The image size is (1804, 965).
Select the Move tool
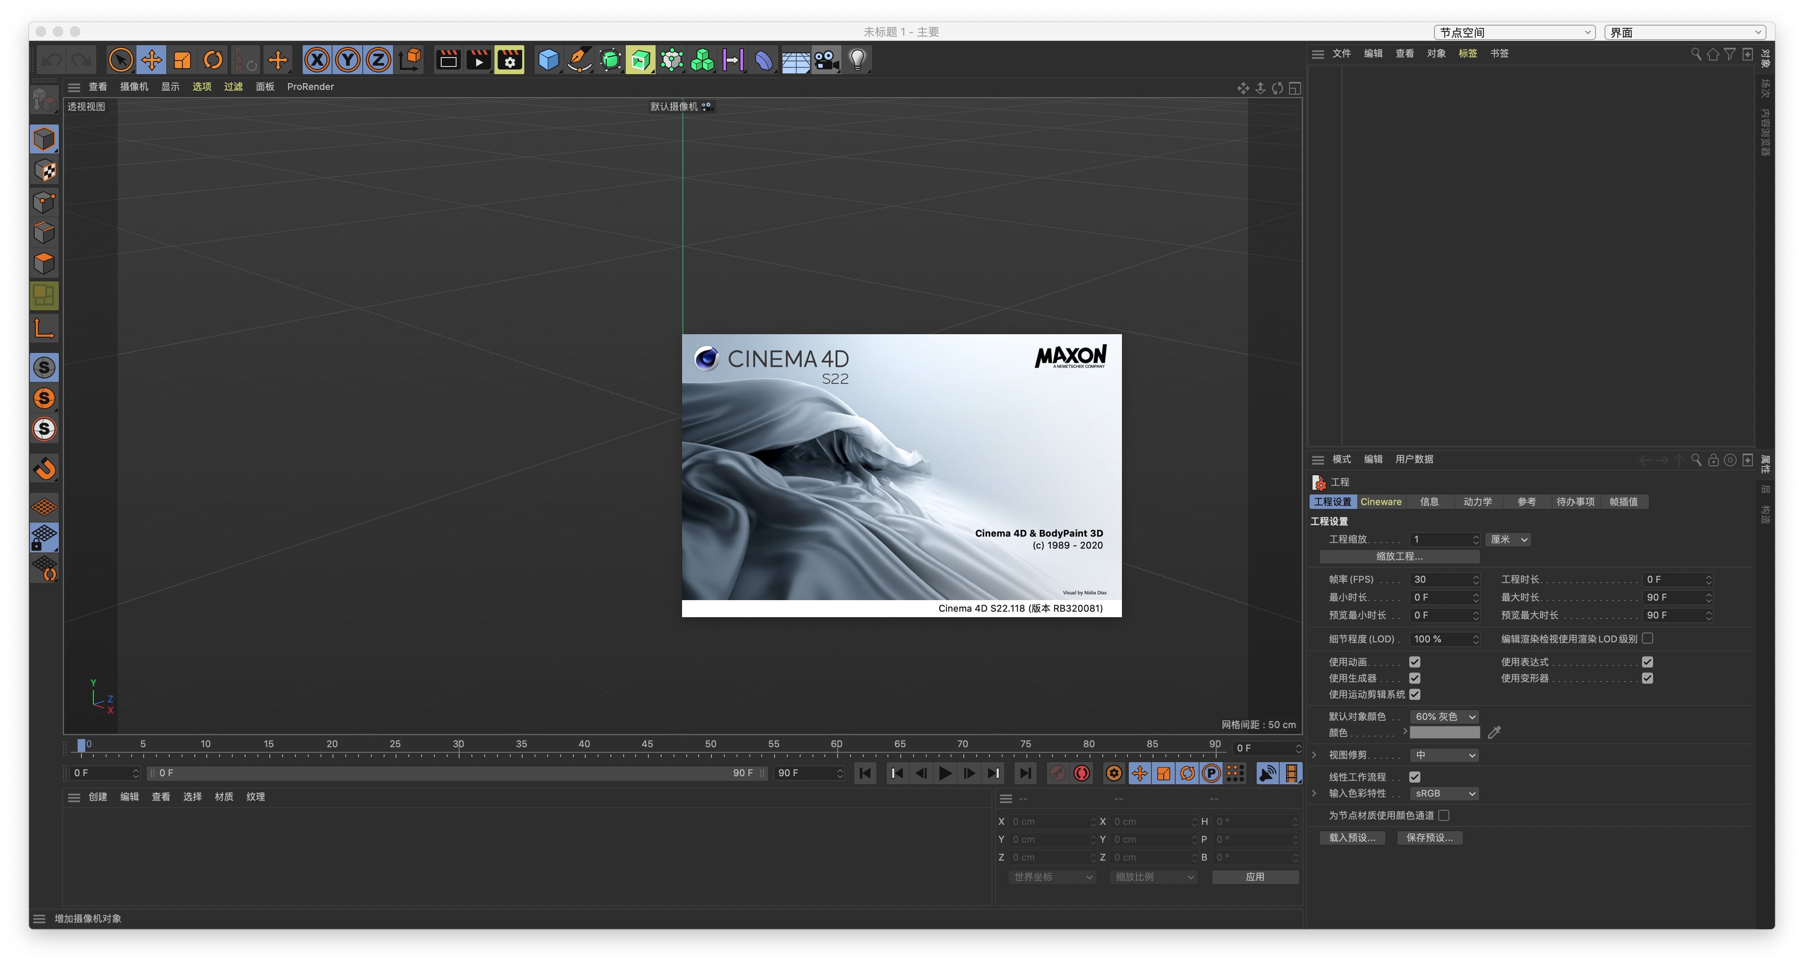(x=151, y=60)
